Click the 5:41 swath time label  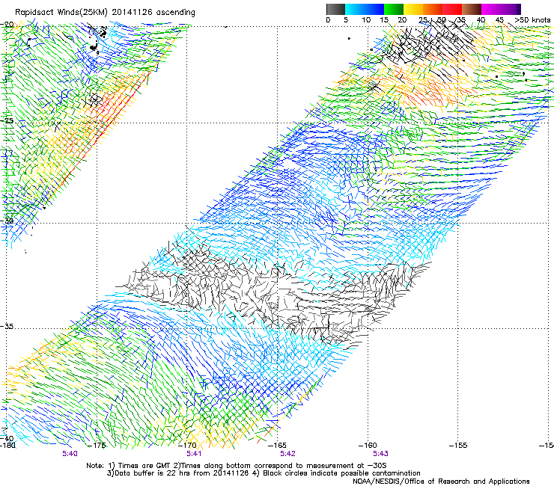tap(194, 454)
